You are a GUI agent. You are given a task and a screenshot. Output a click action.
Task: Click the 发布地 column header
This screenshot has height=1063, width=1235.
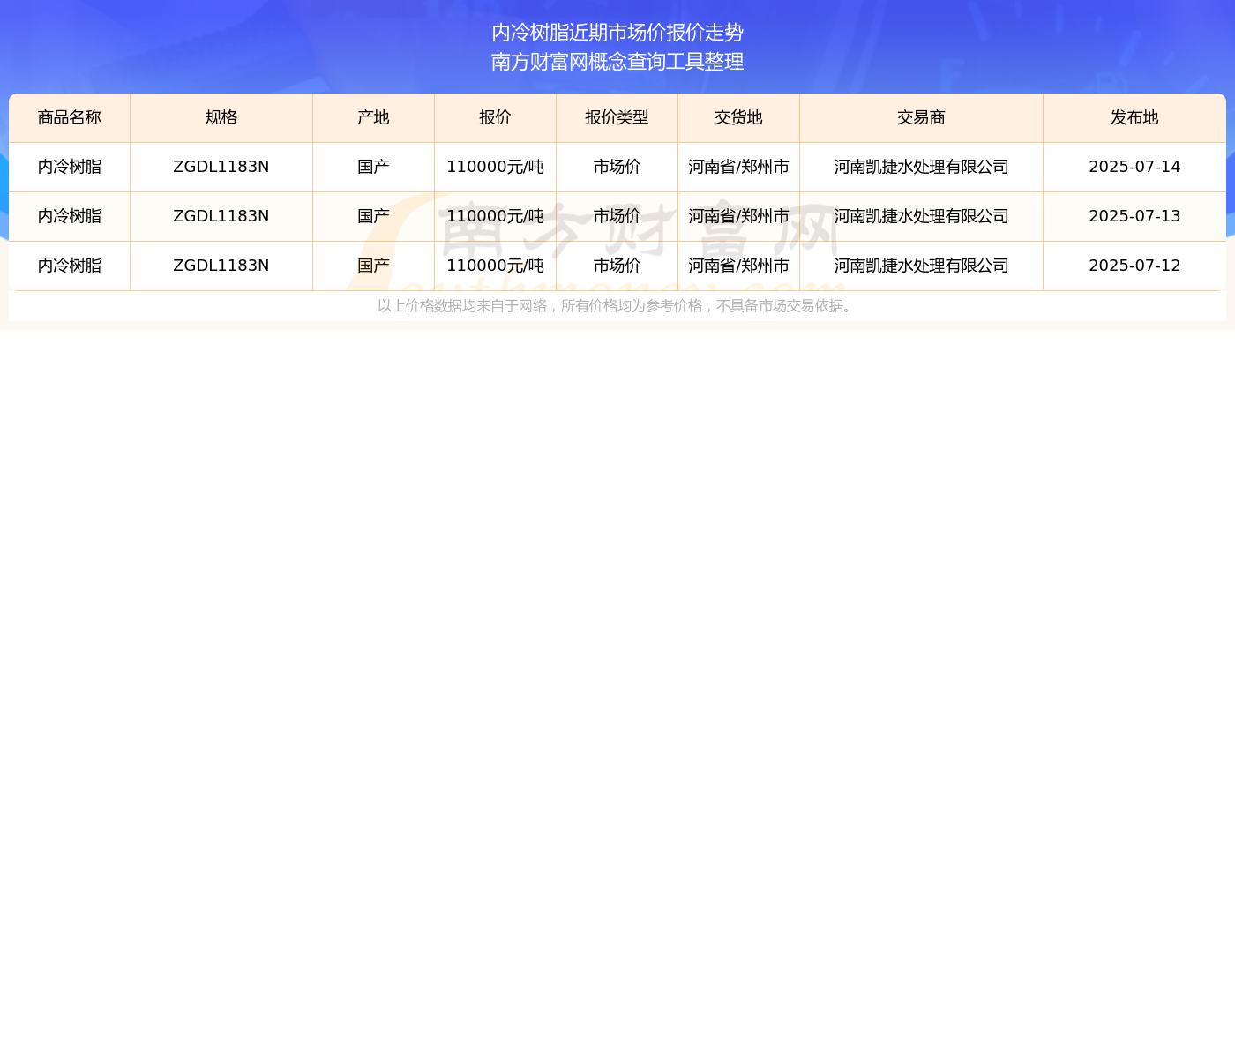pyautogui.click(x=1134, y=118)
